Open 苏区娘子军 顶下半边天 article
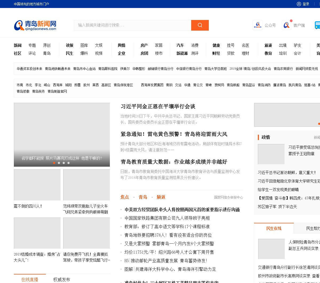Viewport: 320px width, 283px height. tap(277, 207)
